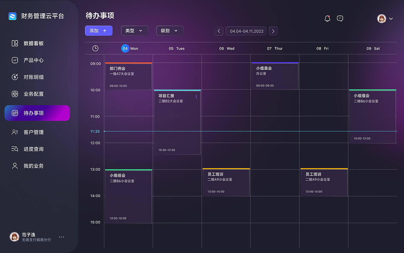This screenshot has width=404, height=253.
Task: Click the 财务管理云平台 logo icon
Action: (12, 16)
